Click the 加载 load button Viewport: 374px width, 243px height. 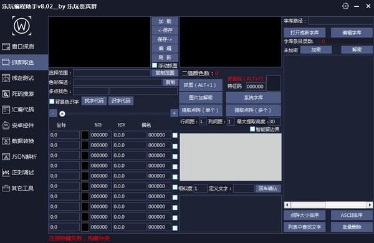point(165,21)
